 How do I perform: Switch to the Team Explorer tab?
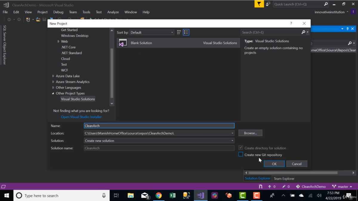point(284,179)
